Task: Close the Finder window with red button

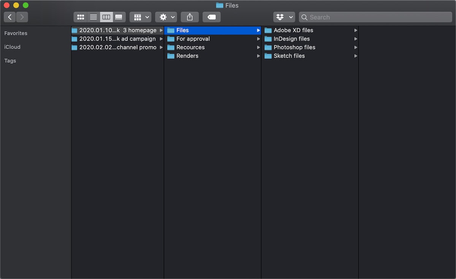Action: 6,5
